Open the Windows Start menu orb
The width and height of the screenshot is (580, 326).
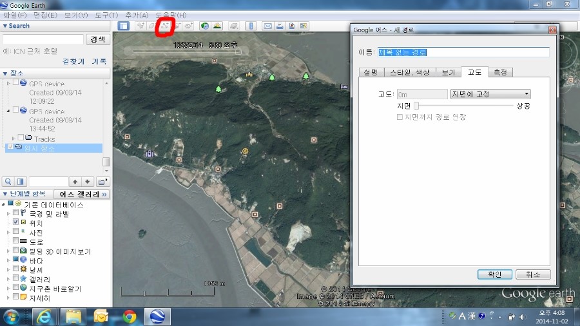pyautogui.click(x=12, y=317)
